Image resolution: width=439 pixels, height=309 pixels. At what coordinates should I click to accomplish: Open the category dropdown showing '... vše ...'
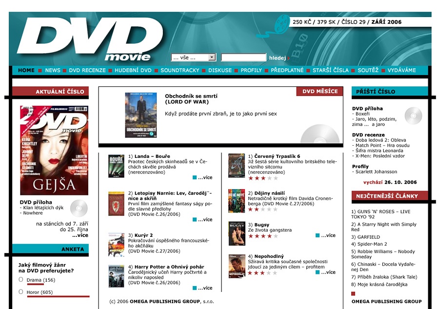click(x=193, y=58)
